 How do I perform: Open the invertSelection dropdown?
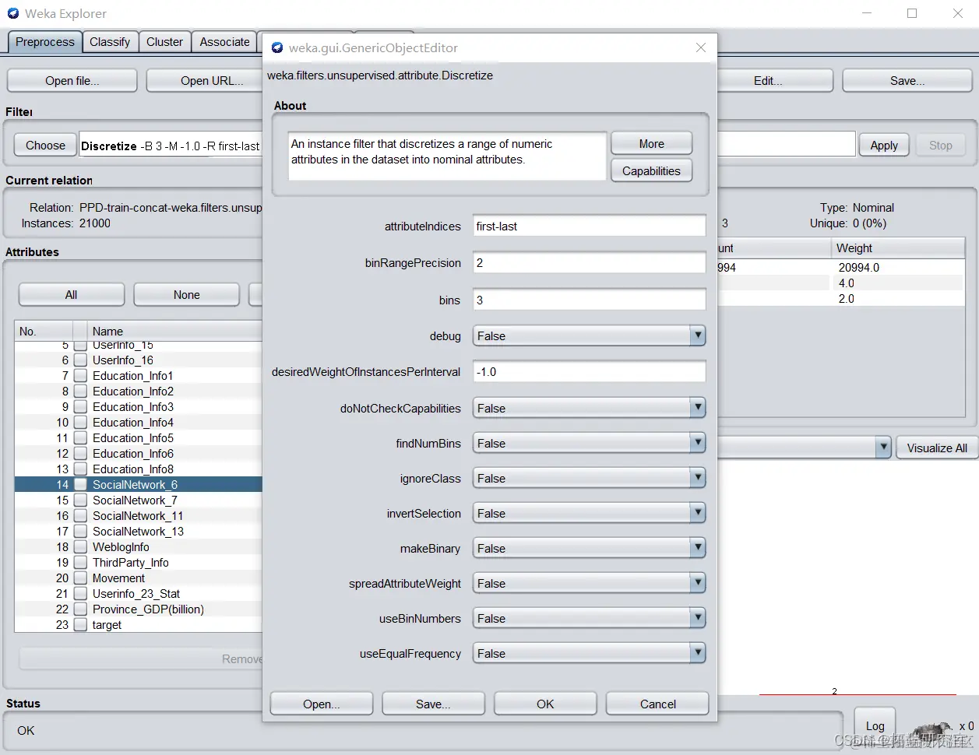[x=589, y=513]
